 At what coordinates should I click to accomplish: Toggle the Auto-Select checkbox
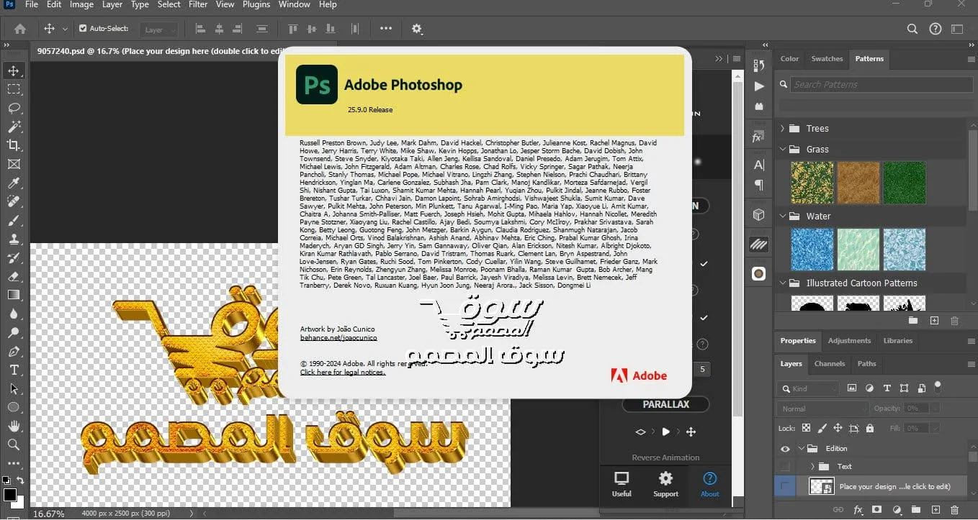[x=83, y=29]
